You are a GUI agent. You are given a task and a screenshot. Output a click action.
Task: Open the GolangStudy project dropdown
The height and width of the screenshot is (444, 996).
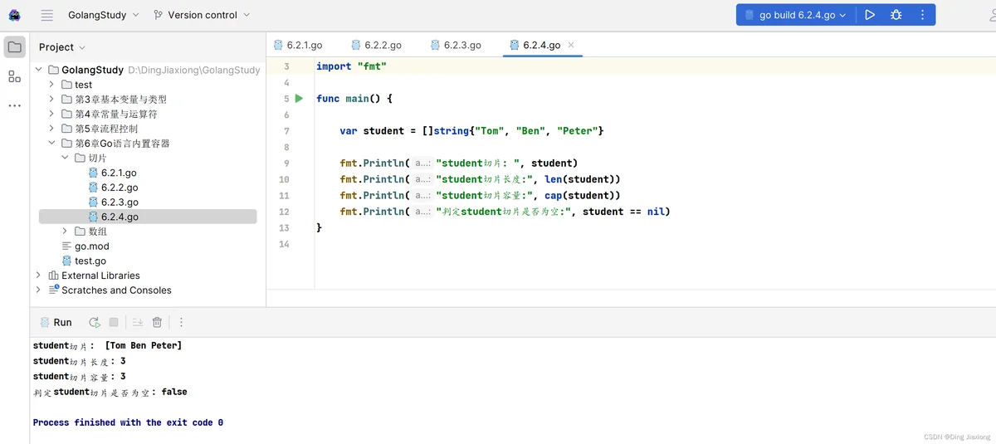(x=104, y=15)
